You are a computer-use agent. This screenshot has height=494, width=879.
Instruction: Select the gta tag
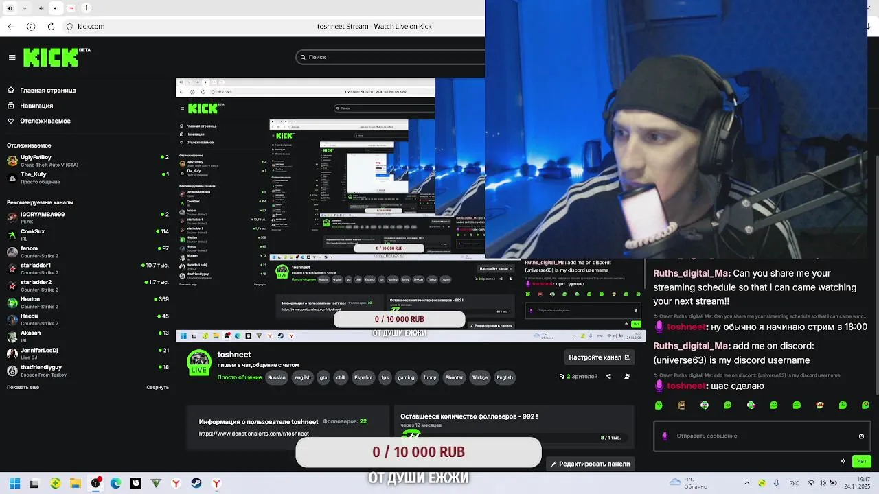click(323, 377)
